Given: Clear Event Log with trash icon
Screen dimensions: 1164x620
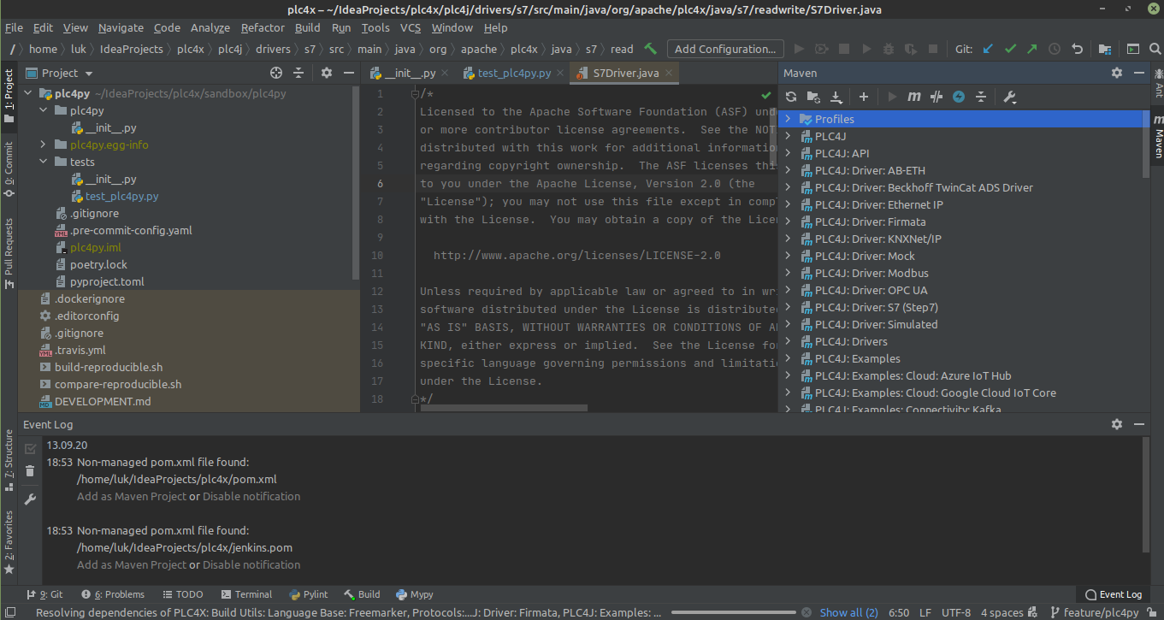Looking at the screenshot, I should click(30, 471).
